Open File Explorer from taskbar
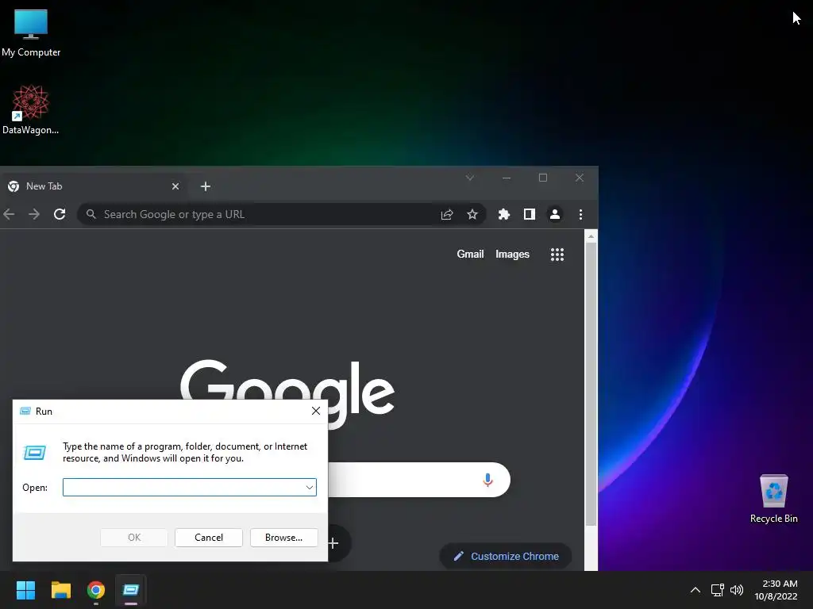813x609 pixels. tap(60, 590)
